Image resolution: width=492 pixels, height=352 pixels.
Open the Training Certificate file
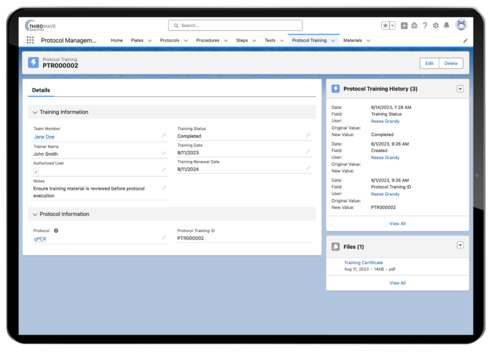point(363,262)
